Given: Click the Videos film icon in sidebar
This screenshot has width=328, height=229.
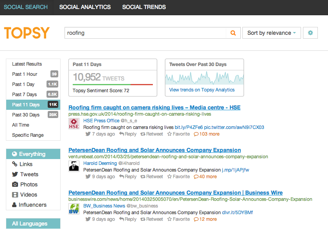Looking at the screenshot, I should coord(15,195).
